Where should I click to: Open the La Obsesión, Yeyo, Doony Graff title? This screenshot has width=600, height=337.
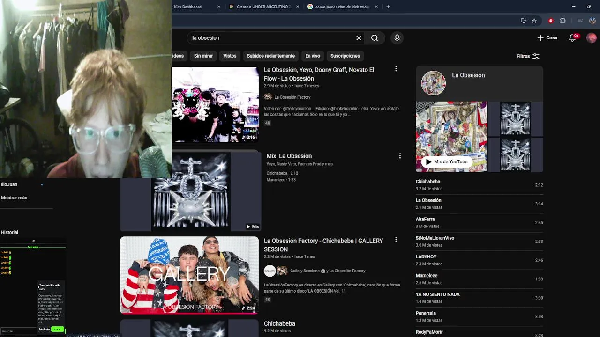[x=319, y=74]
